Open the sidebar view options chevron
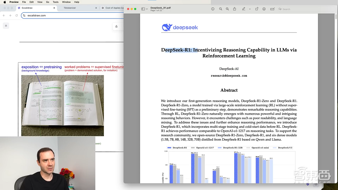The width and height of the screenshot is (338, 190). tap(147, 9)
